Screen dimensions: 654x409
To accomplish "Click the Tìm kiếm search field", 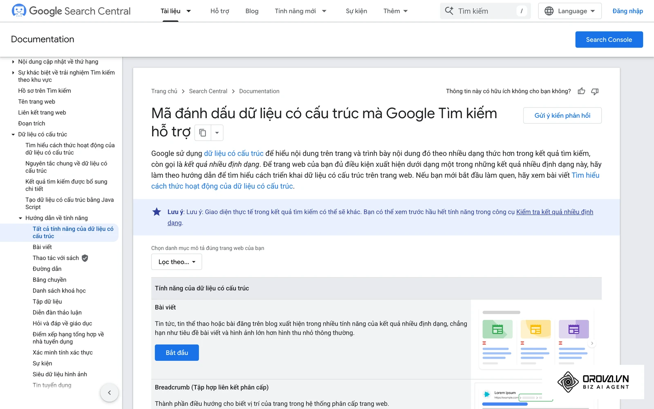I will 485,11.
